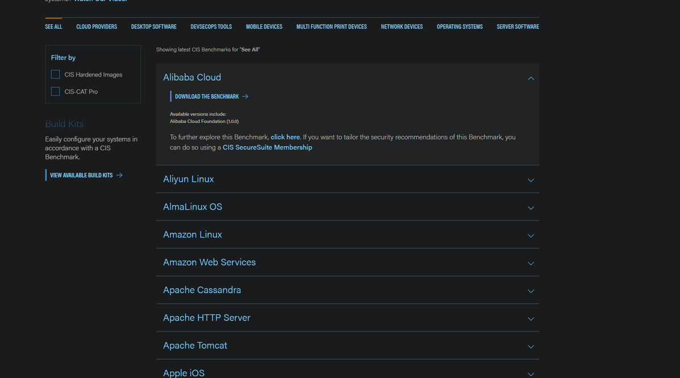Viewport: 680px width, 378px height.
Task: Click the Alibaba Cloud title
Action: click(x=192, y=78)
